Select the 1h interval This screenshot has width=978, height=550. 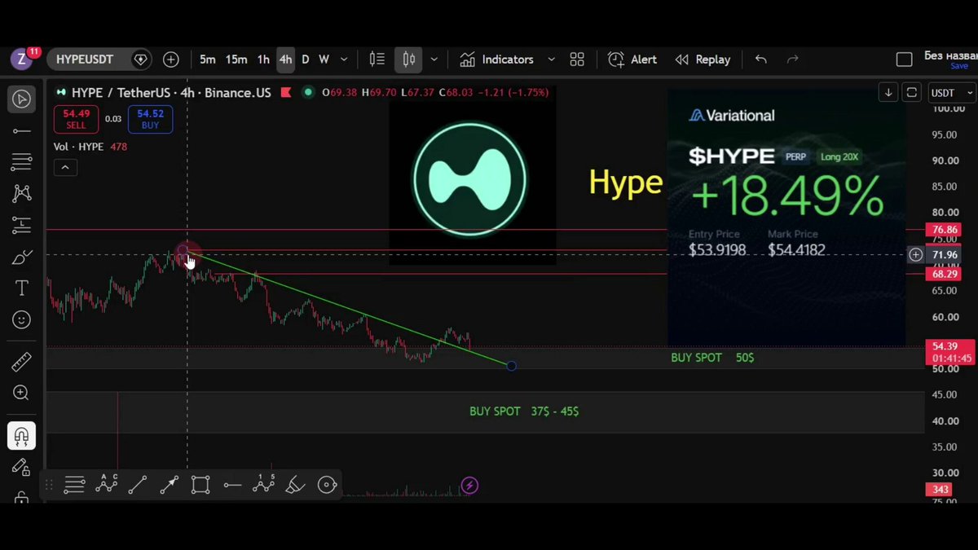tap(263, 59)
